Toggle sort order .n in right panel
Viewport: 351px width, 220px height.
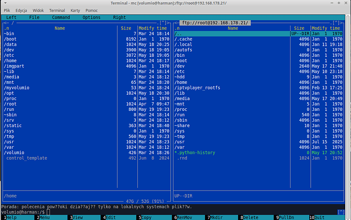click(177, 28)
